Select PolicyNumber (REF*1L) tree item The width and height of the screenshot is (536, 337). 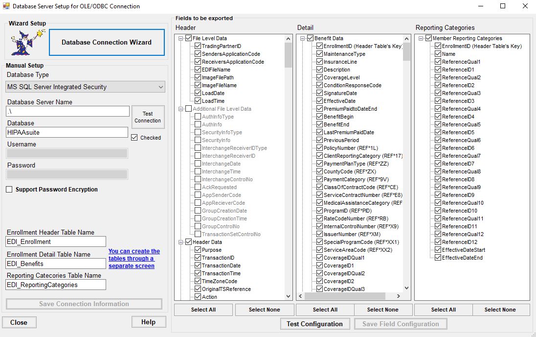(351, 148)
